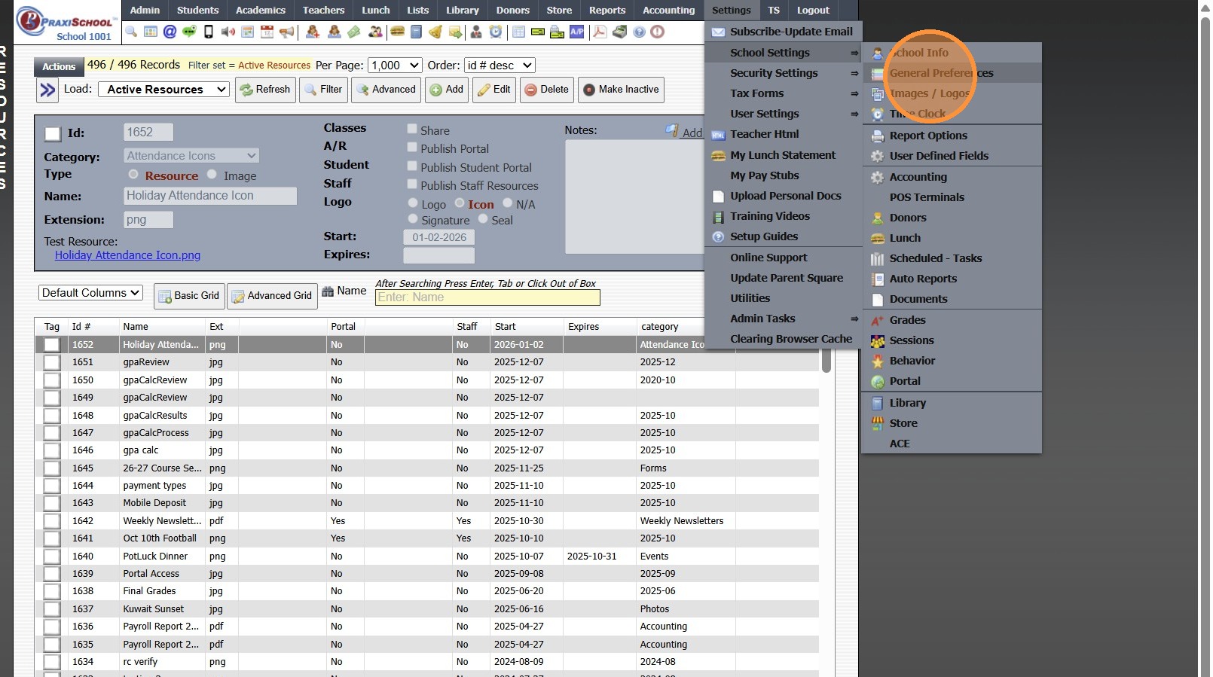This screenshot has height=677, width=1213.
Task: Select the Signature logo radio button
Action: pyautogui.click(x=413, y=218)
